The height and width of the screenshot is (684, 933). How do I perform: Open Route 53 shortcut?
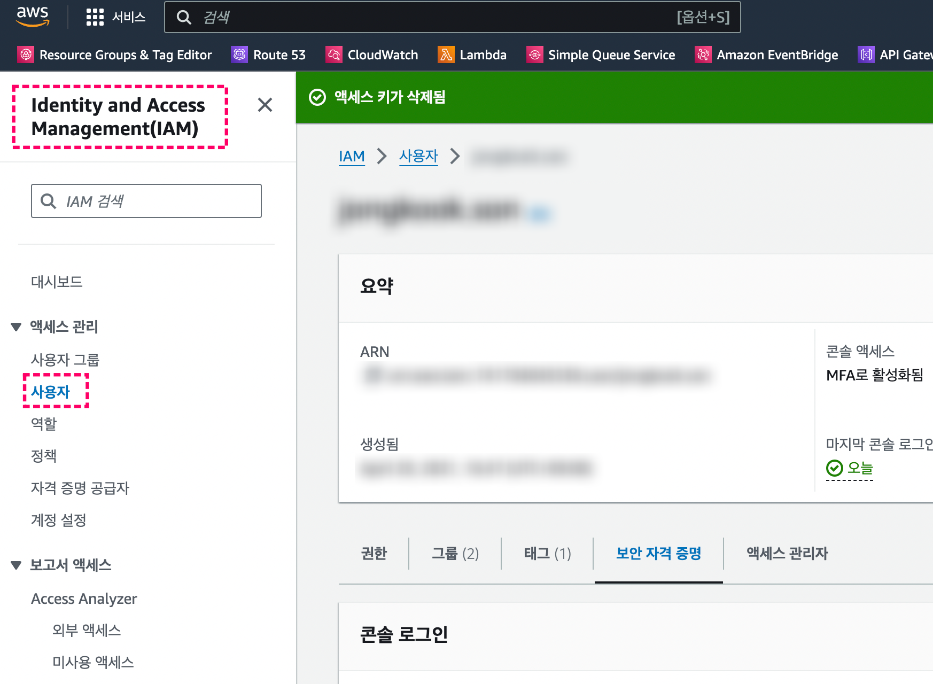[x=268, y=55]
